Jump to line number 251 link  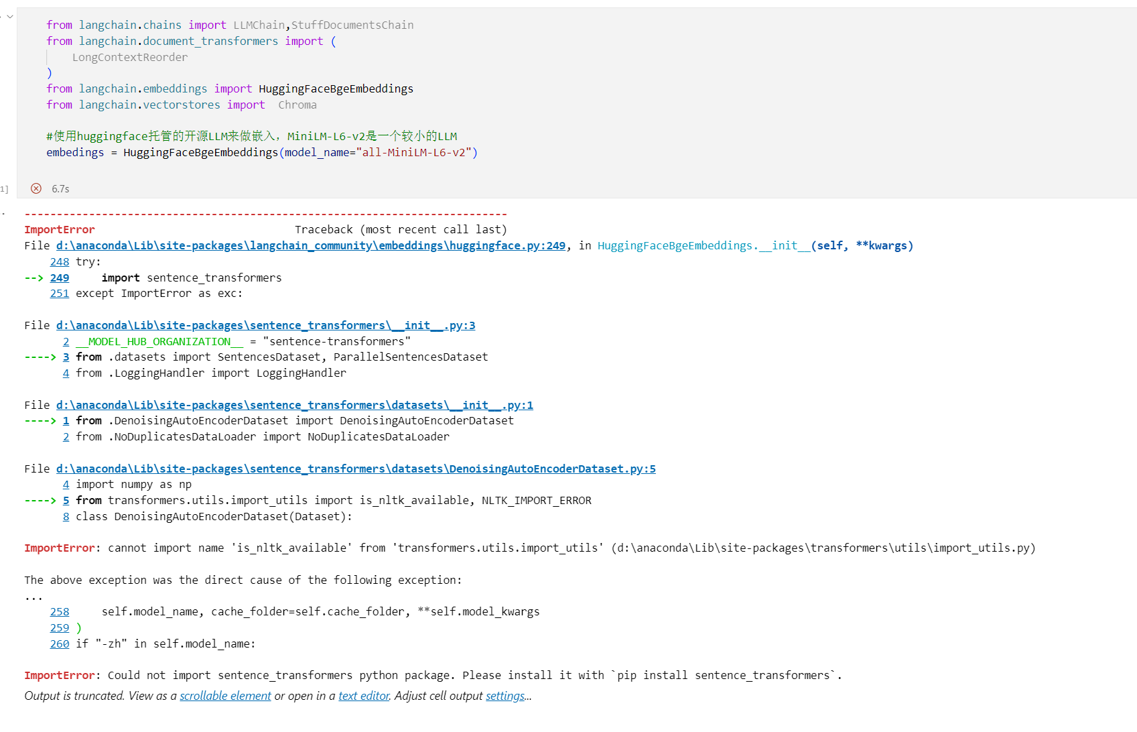click(60, 293)
